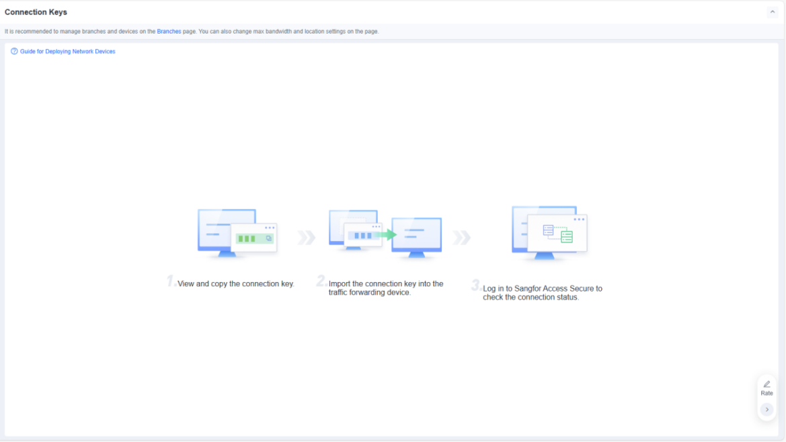The height and width of the screenshot is (442, 786).
Task: Expand the side widget arrow below Rate
Action: [x=767, y=410]
